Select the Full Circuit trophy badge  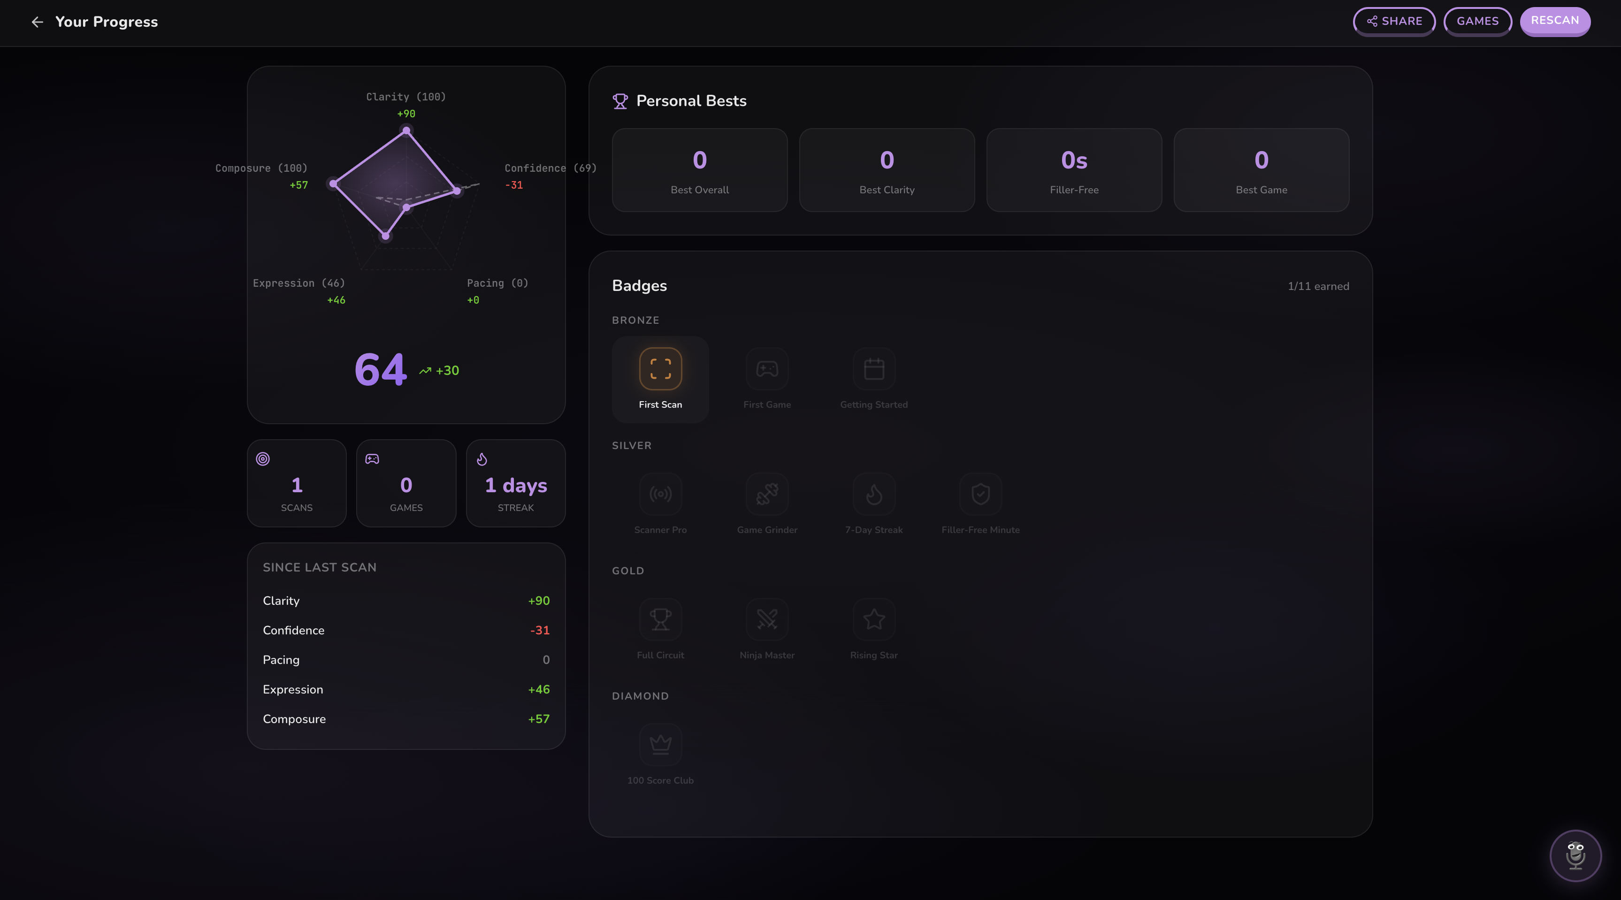pos(660,619)
